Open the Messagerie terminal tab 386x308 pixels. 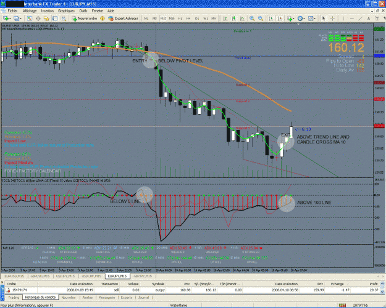[x=107, y=298]
